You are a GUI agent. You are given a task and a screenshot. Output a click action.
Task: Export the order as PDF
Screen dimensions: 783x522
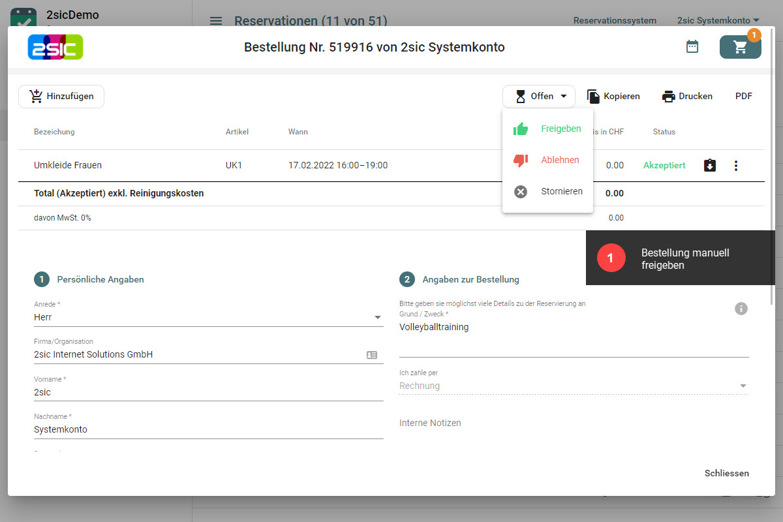(743, 97)
